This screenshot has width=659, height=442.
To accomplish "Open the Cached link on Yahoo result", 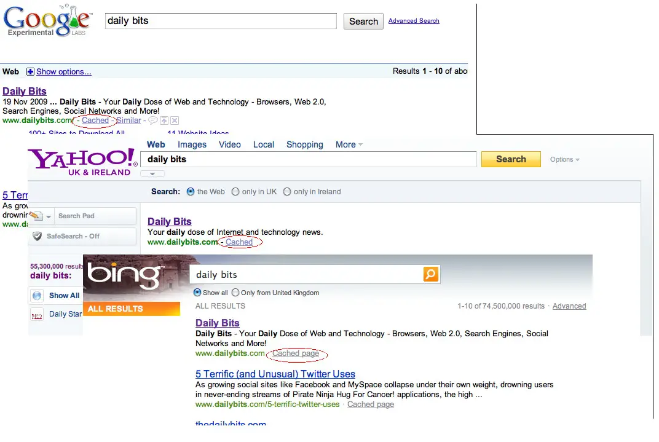I will (239, 242).
